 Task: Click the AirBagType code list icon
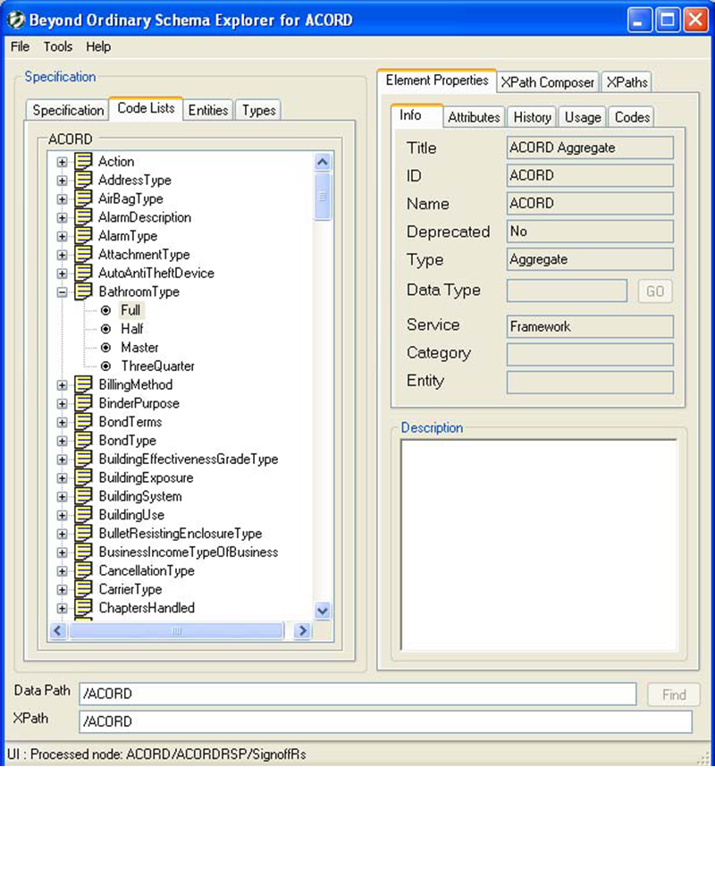(84, 198)
